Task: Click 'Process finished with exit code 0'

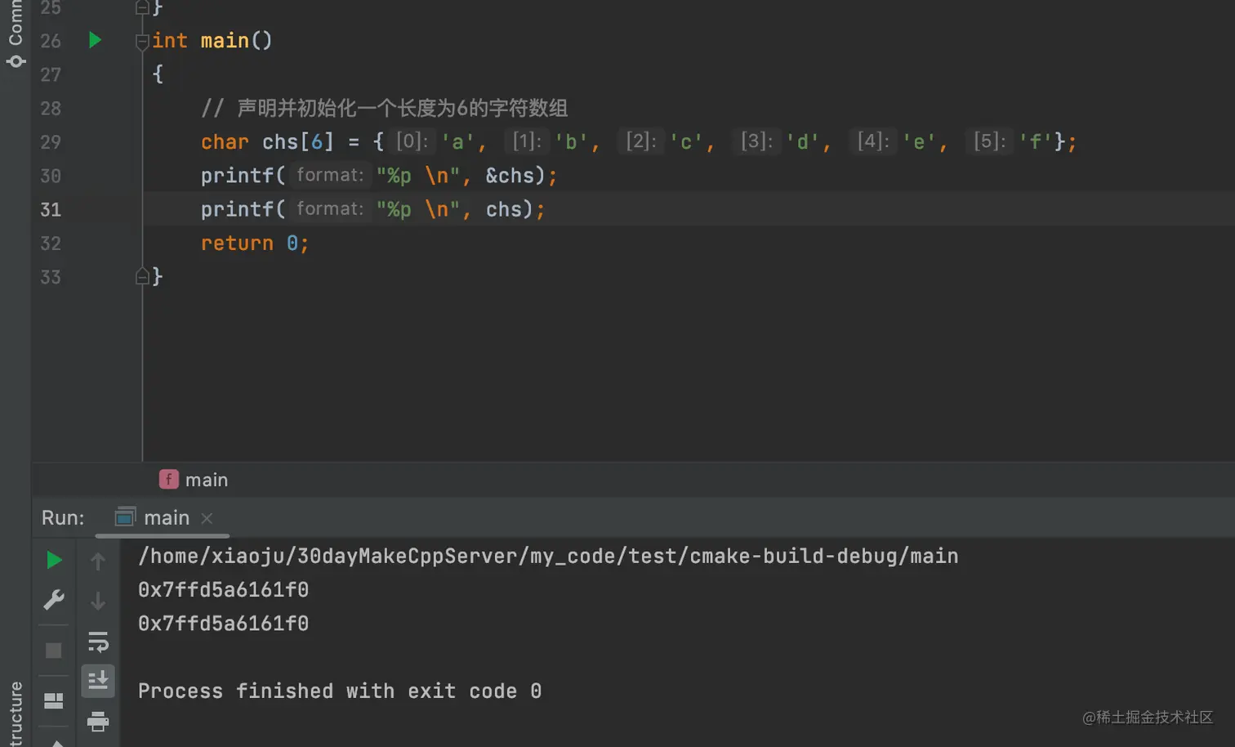Action: tap(340, 691)
